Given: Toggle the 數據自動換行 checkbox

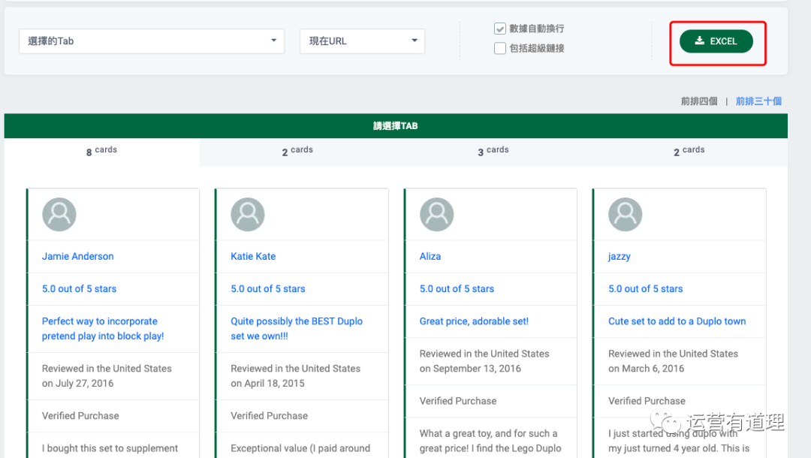Looking at the screenshot, I should pos(500,29).
